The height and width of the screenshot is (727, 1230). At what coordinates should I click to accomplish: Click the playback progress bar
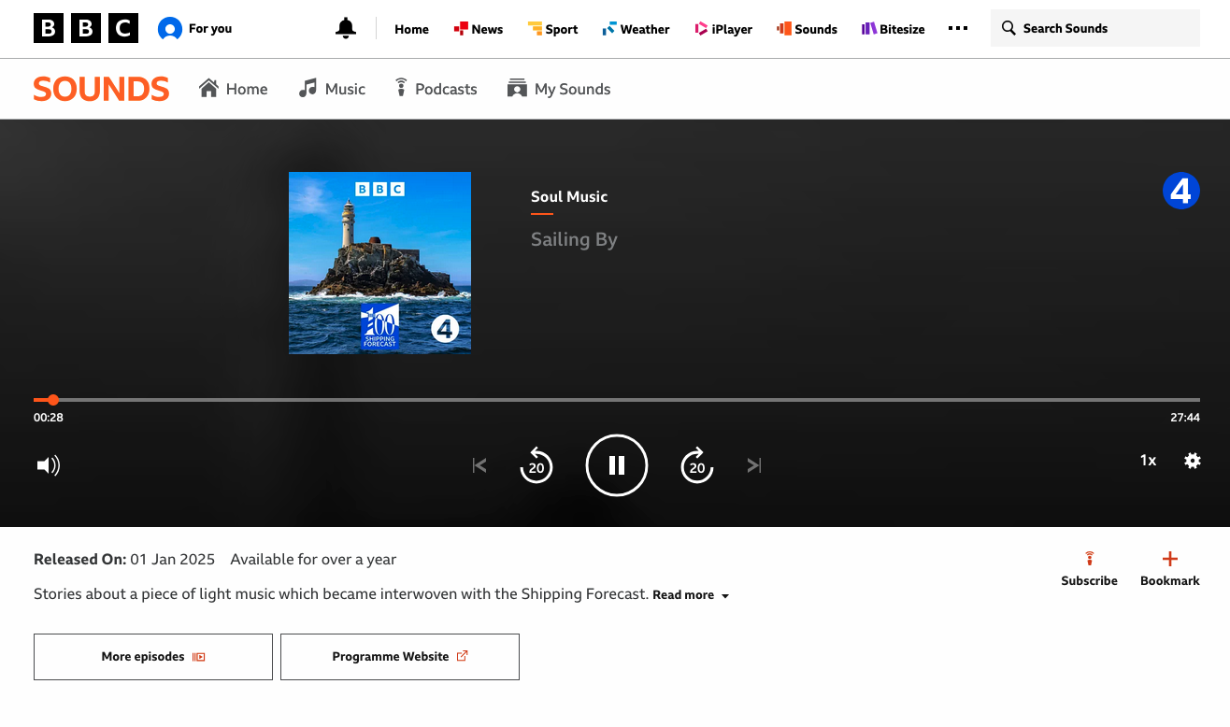point(617,400)
